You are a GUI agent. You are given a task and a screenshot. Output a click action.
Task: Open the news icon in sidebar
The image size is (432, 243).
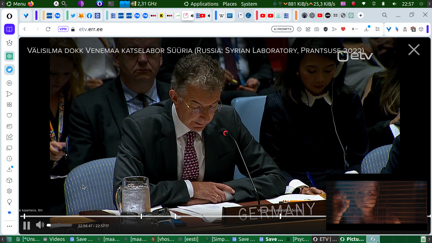click(x=9, y=126)
